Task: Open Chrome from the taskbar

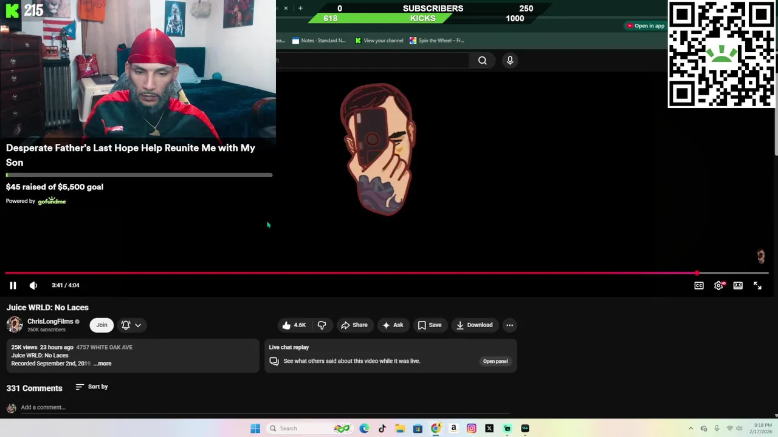Action: pyautogui.click(x=436, y=429)
